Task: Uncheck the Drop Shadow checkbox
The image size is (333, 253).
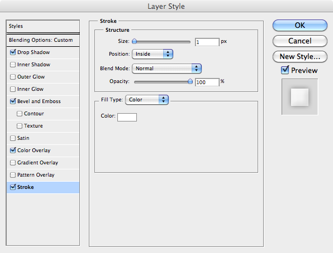Action: (13, 52)
